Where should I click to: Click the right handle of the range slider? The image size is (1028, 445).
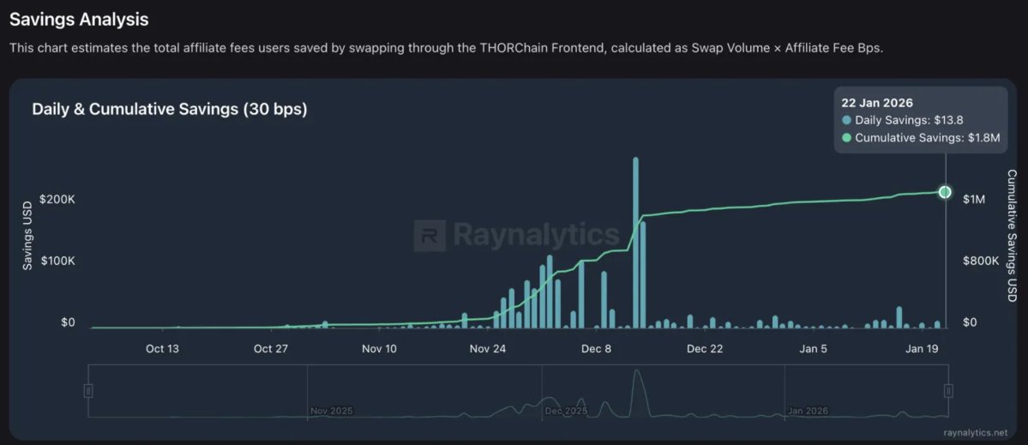[x=948, y=391]
